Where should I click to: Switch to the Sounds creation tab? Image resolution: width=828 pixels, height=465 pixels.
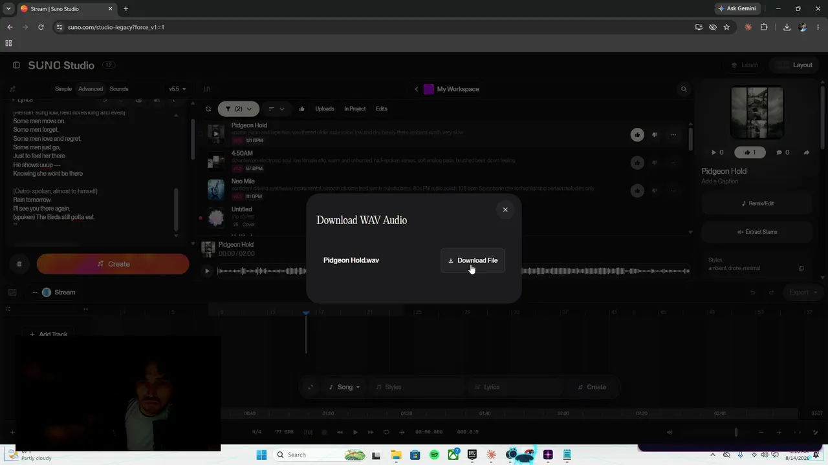pyautogui.click(x=119, y=89)
